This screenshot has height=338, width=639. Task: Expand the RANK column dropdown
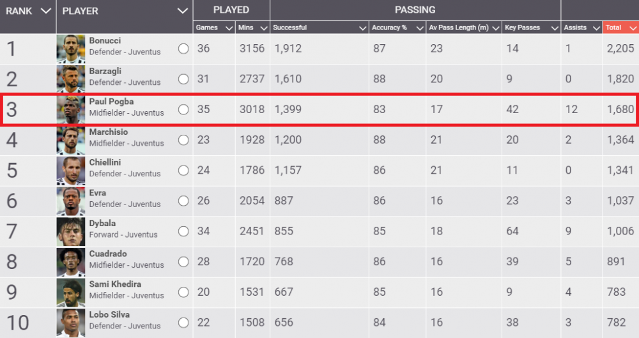[x=45, y=11]
